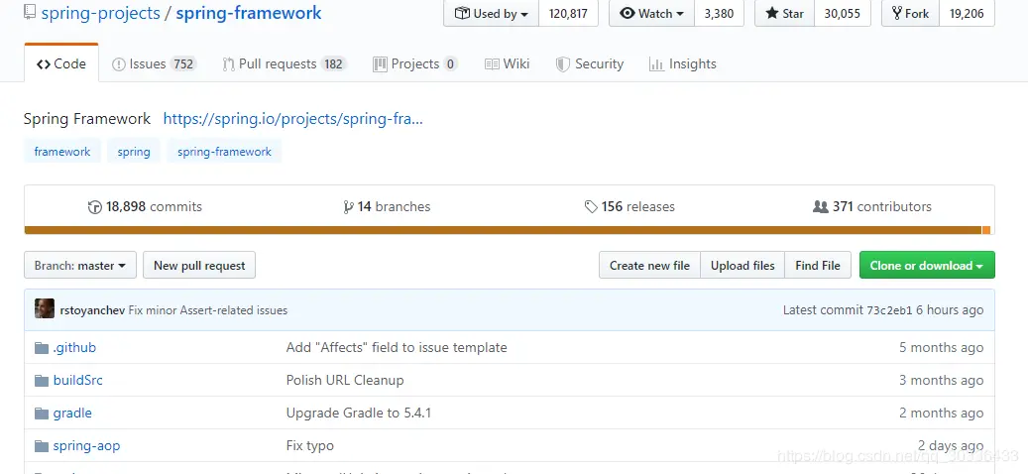Click the folder icon beside .github

tap(42, 347)
